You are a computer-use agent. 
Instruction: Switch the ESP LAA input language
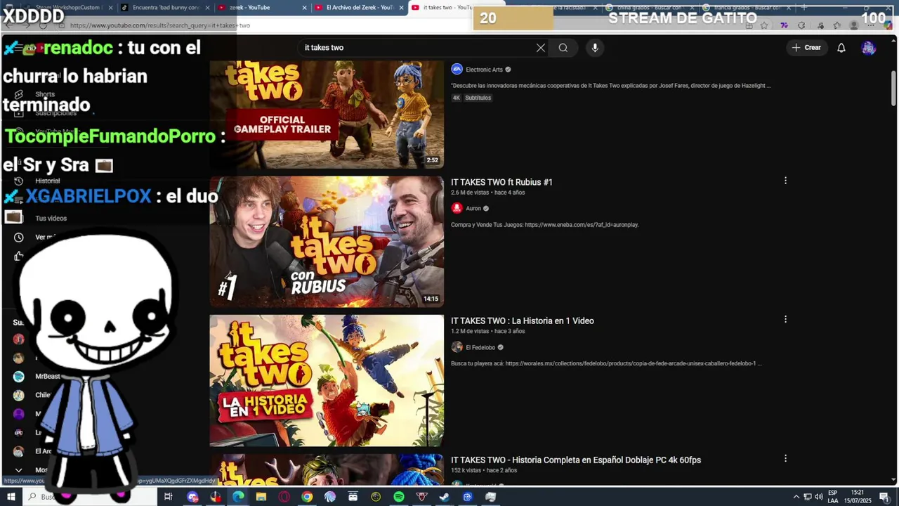pos(833,497)
